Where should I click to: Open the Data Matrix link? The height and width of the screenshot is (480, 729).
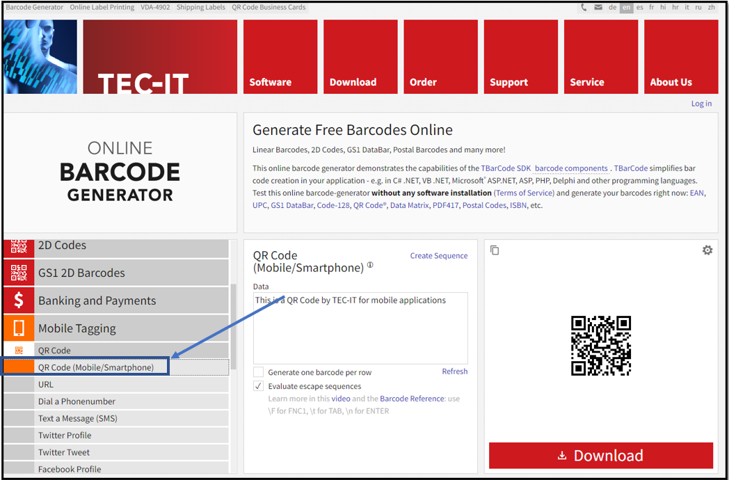[409, 205]
